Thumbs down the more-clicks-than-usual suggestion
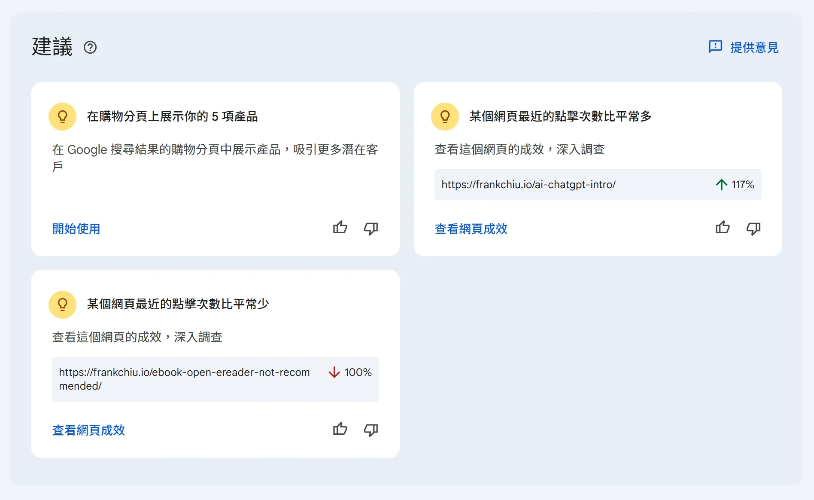Image resolution: width=814 pixels, height=500 pixels. (x=753, y=228)
